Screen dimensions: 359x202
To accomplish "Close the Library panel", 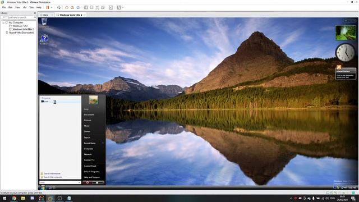I will pos(35,13).
